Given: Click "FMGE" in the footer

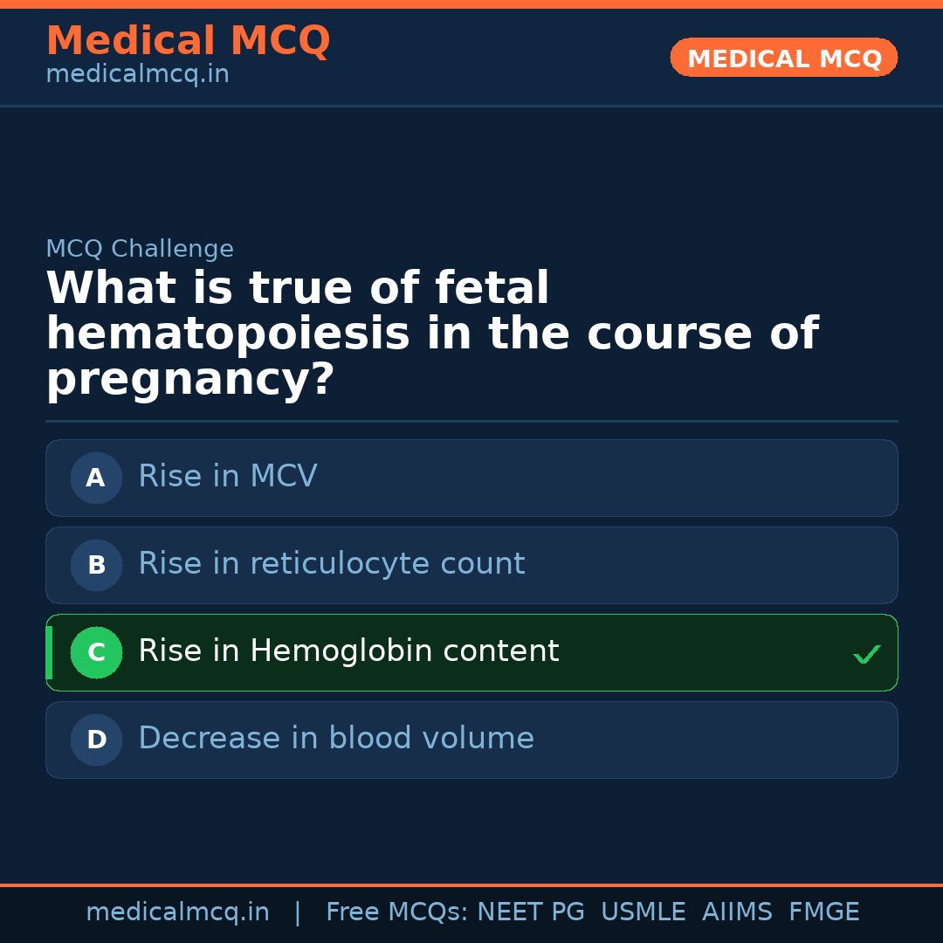Looking at the screenshot, I should tap(823, 912).
